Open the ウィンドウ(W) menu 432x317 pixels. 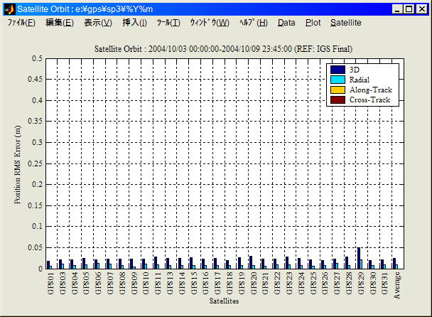click(209, 23)
